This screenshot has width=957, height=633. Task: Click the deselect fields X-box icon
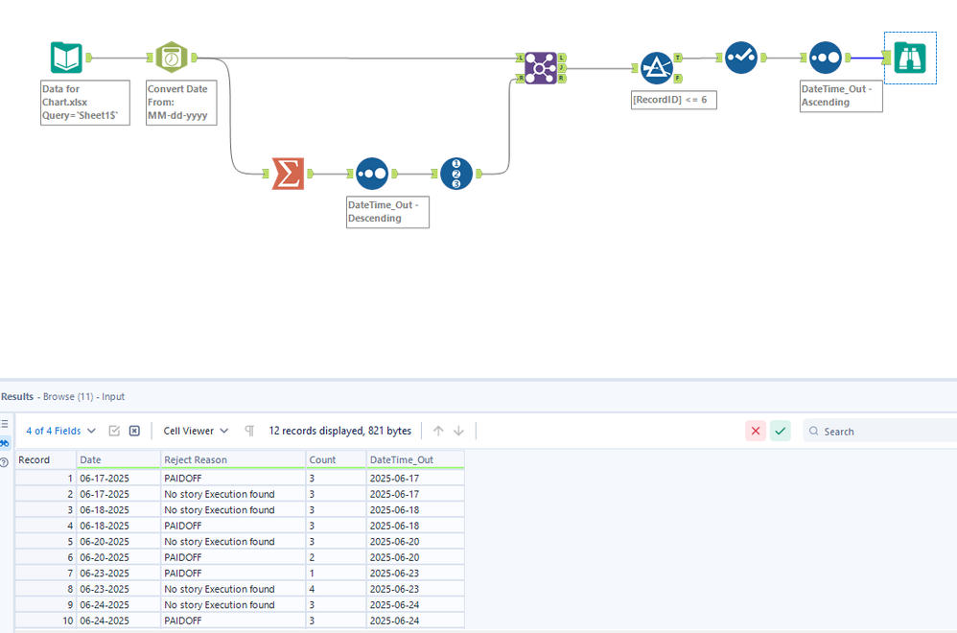[134, 431]
